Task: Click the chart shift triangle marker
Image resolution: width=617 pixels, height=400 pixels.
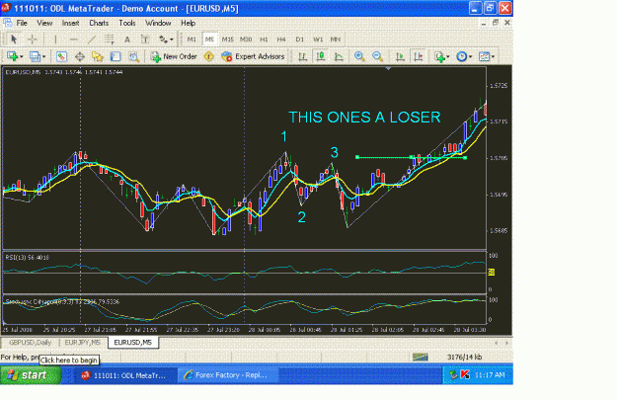Action: point(388,69)
